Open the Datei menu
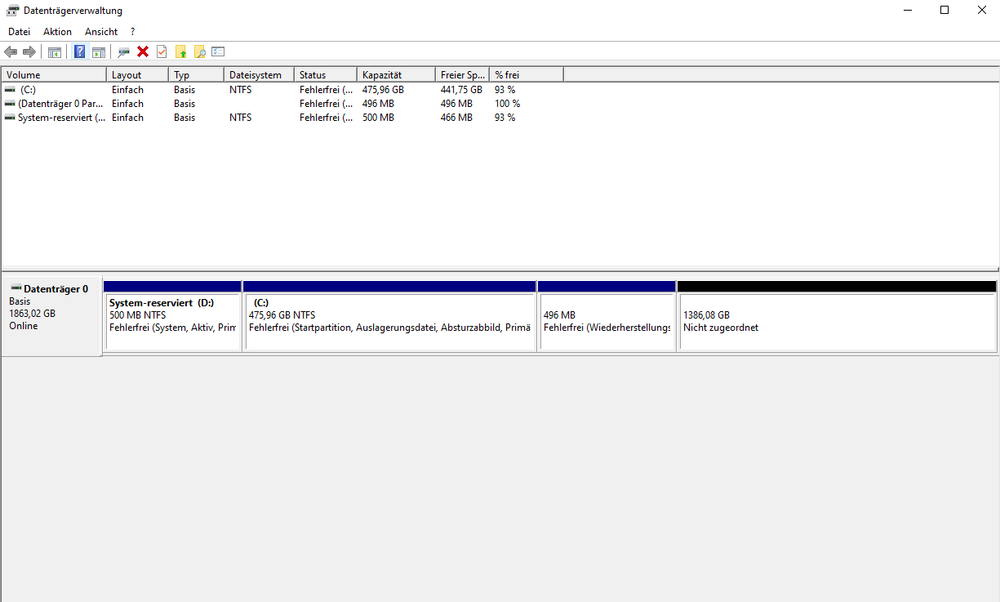The image size is (1000, 602). (19, 31)
